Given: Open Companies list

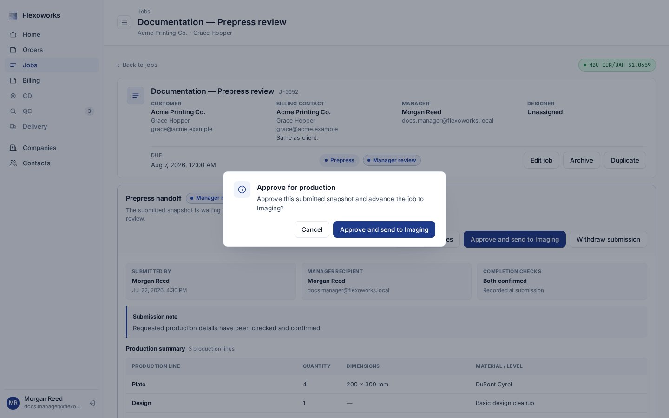Looking at the screenshot, I should click(x=52, y=148).
